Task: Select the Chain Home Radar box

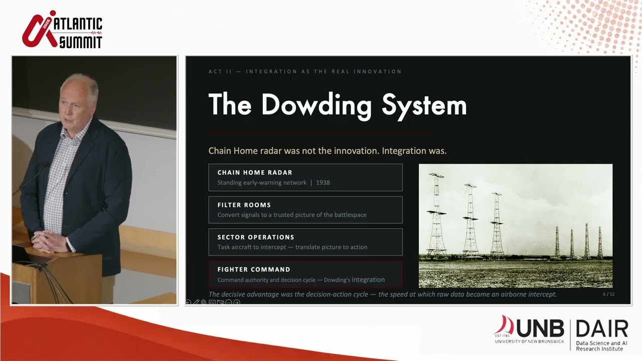Action: pyautogui.click(x=305, y=177)
